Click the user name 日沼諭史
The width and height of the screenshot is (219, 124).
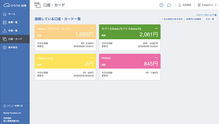coord(187,5)
